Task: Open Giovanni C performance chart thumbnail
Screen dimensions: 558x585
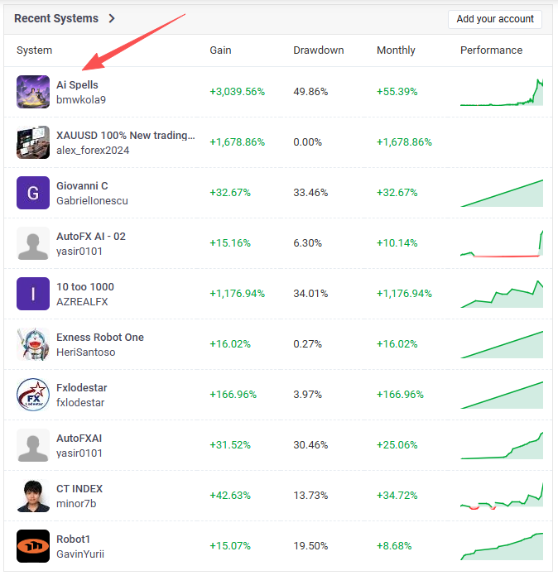Action: click(502, 194)
